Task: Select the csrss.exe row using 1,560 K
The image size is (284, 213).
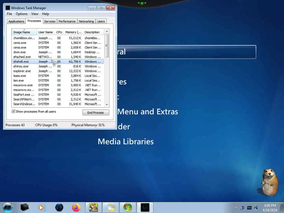Action: (x=58, y=43)
